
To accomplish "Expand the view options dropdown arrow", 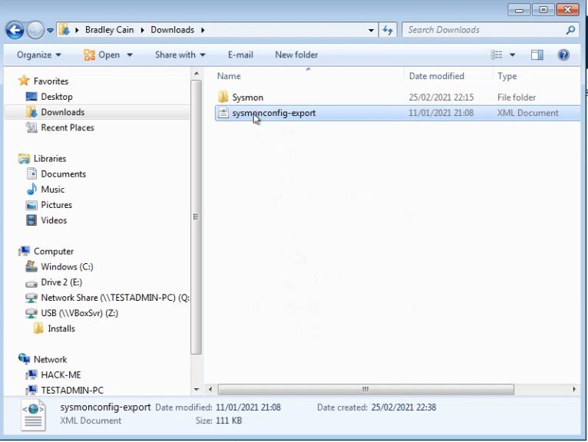I will tap(513, 55).
